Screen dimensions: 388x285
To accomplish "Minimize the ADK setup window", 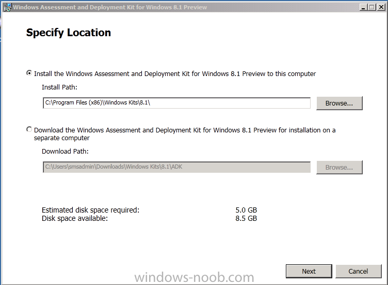I will click(x=363, y=7).
